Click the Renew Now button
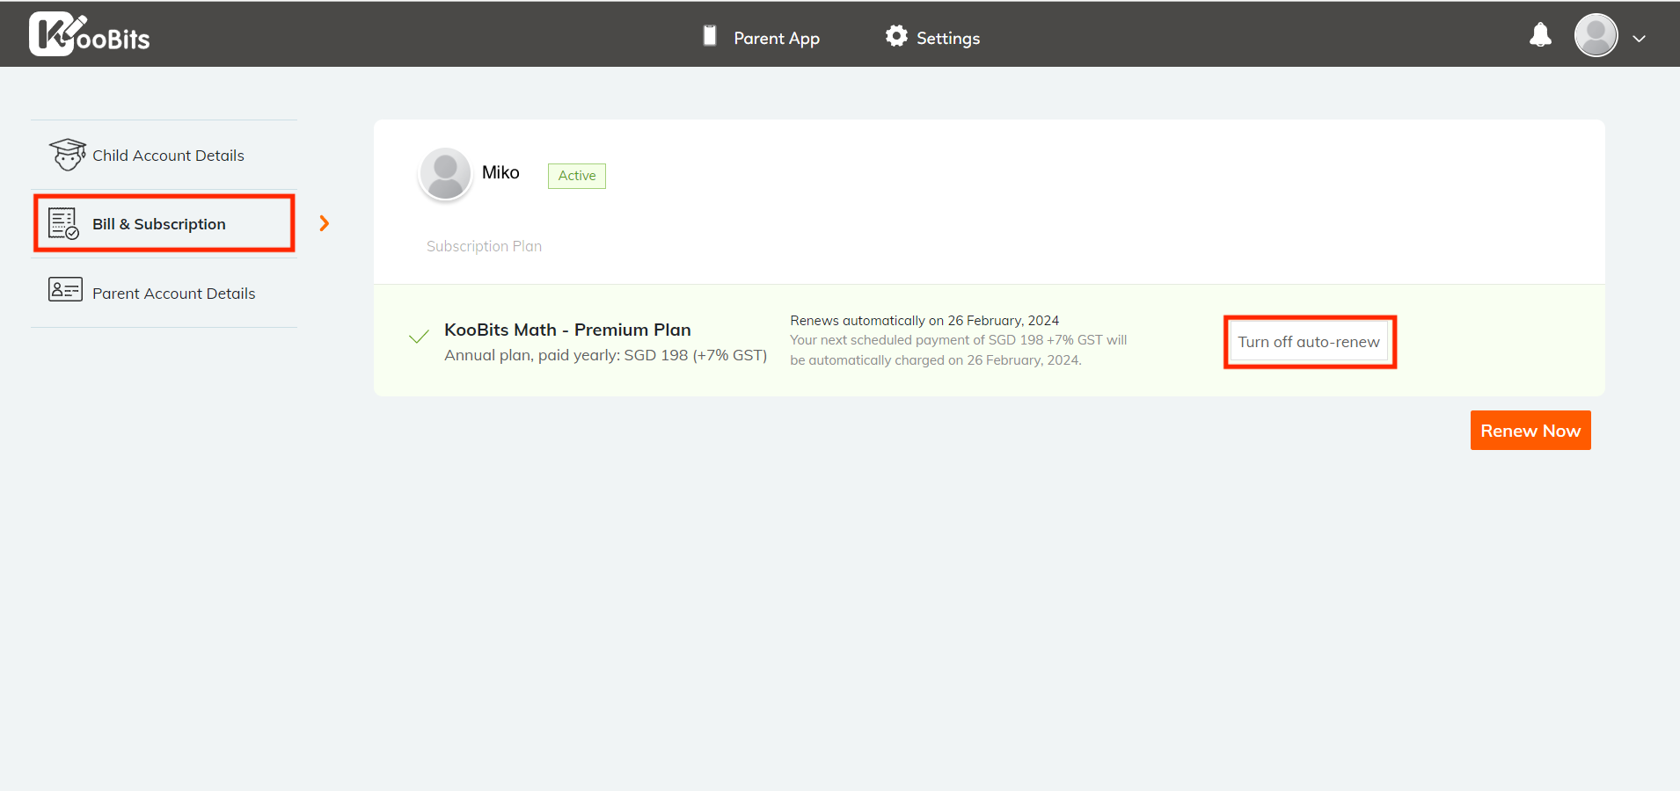The width and height of the screenshot is (1680, 791). click(1530, 431)
